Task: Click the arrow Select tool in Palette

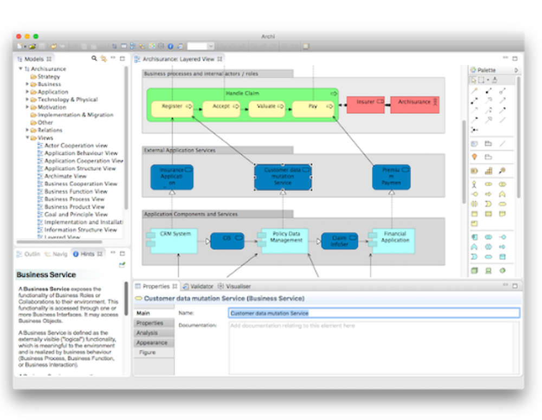Action: [x=473, y=80]
